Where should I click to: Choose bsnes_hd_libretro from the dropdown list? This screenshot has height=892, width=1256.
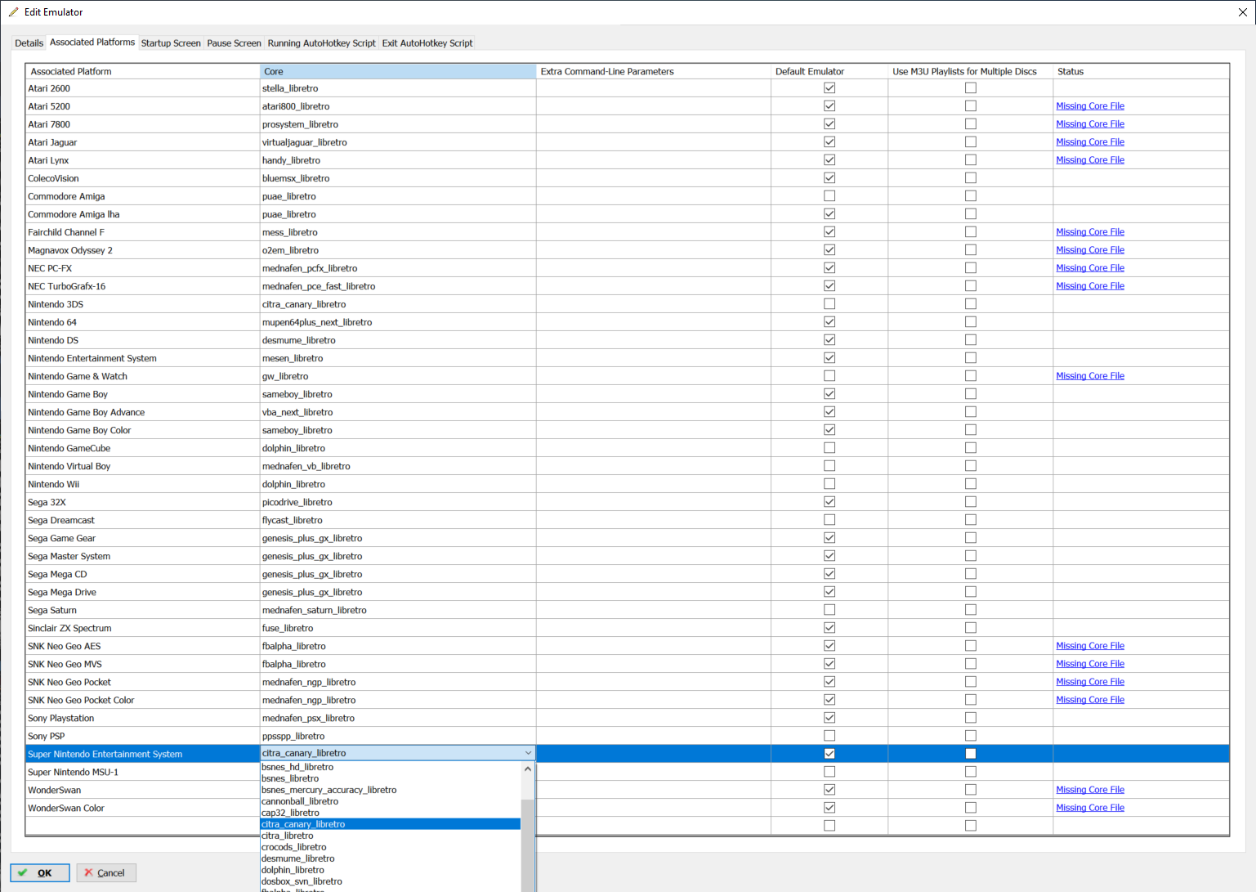pos(391,767)
